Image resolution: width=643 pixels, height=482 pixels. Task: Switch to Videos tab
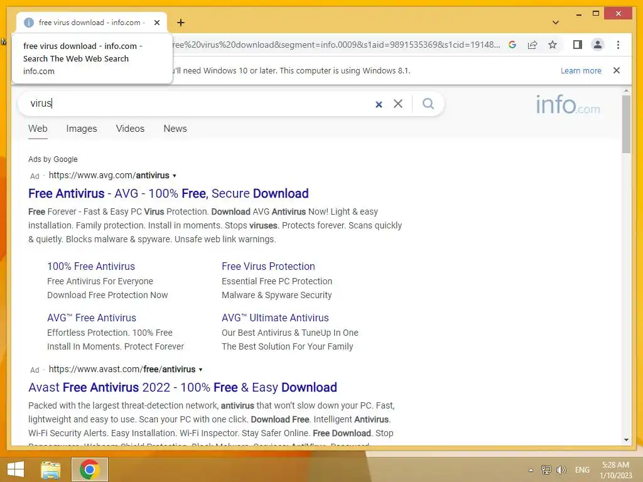[130, 129]
